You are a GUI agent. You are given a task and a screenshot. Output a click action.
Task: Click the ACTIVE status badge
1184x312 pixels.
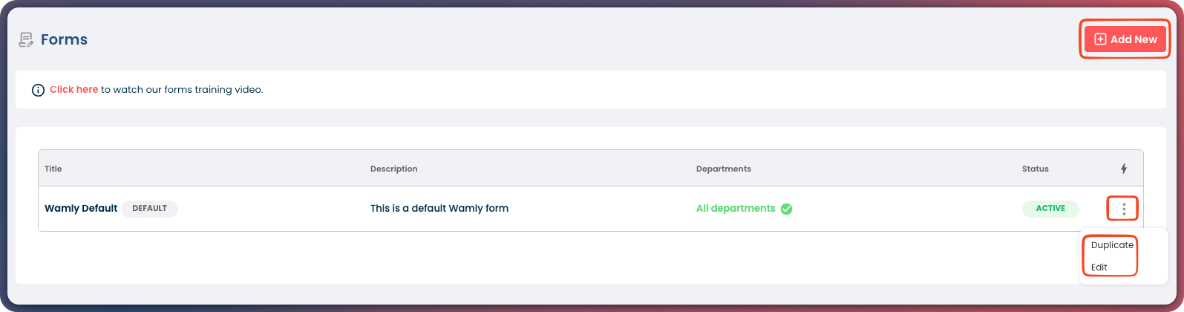(x=1050, y=209)
